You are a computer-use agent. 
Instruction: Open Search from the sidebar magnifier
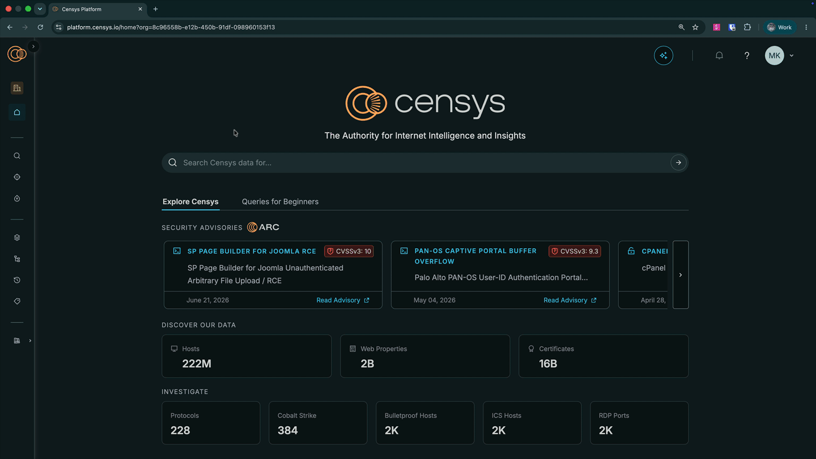(x=17, y=156)
